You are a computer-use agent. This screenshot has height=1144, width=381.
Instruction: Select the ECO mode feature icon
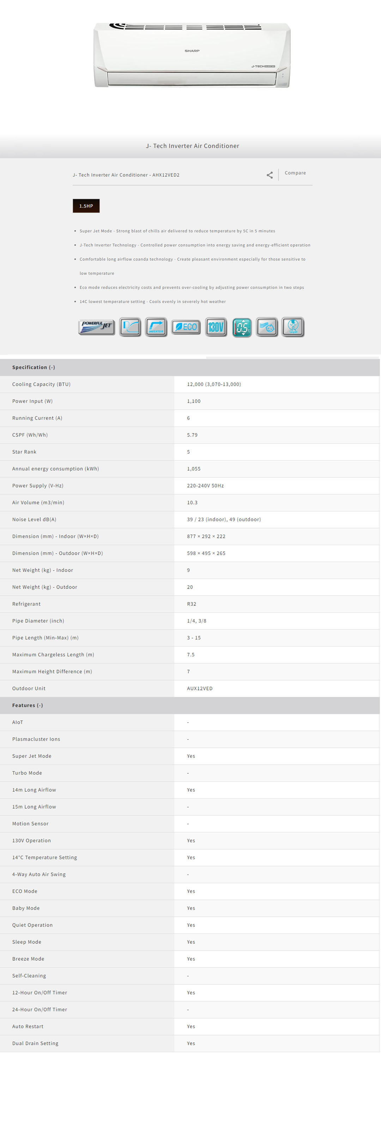[x=186, y=327]
